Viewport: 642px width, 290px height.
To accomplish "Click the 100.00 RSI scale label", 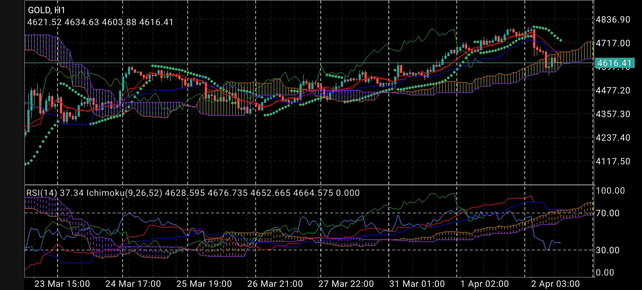I will pos(610,191).
